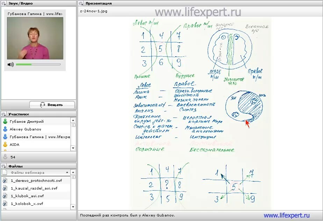Click the swf icon of 1_kauzal_razdel_avi.swf
The width and height of the screenshot is (323, 221).
tap(5, 188)
